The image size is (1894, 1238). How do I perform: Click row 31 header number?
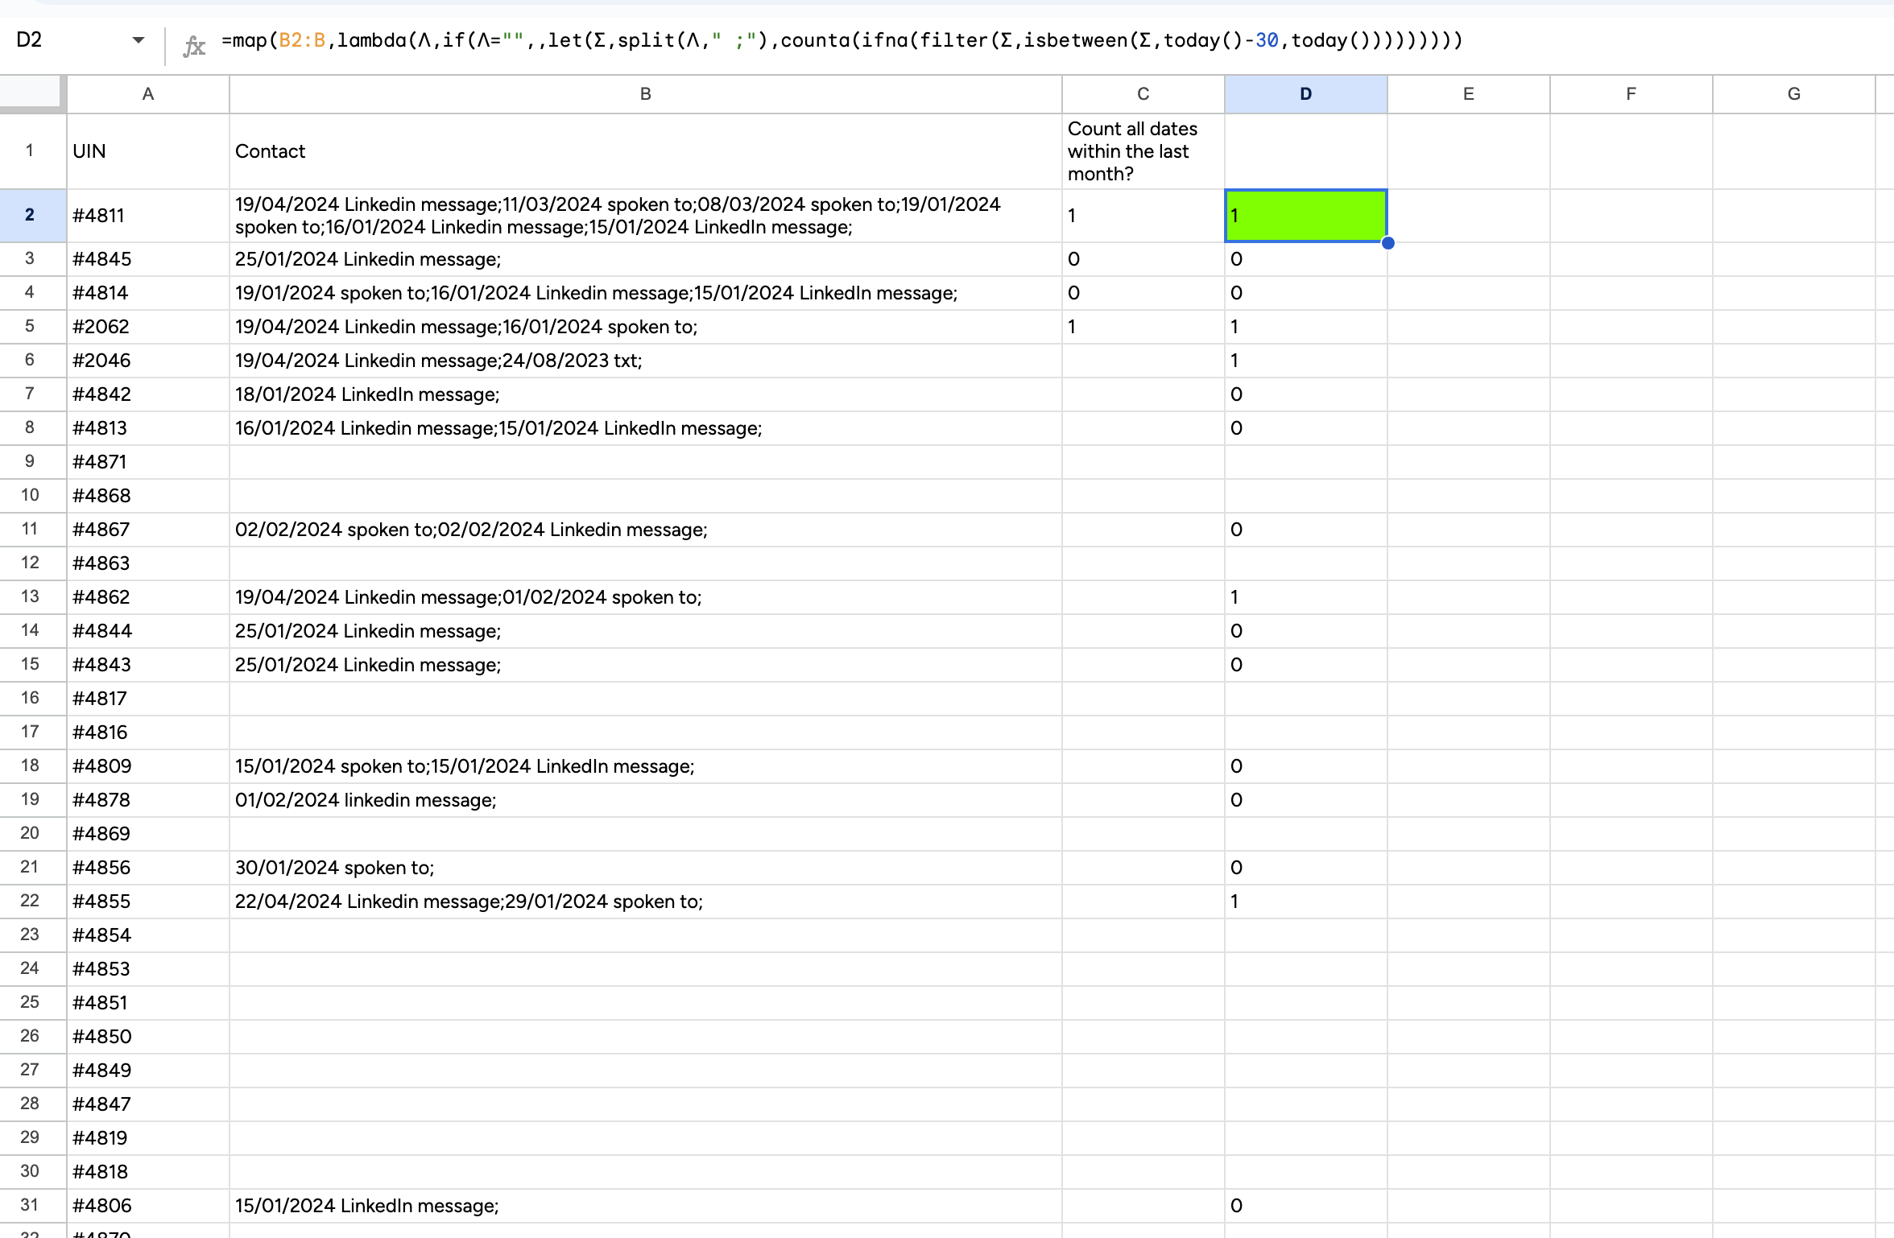30,1205
